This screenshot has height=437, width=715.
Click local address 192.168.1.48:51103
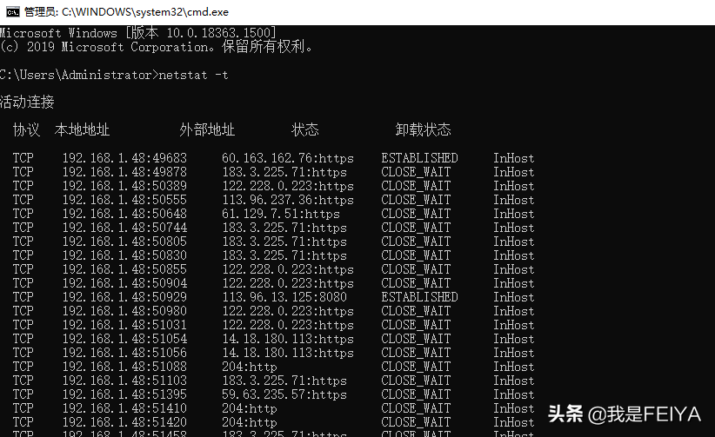124,381
